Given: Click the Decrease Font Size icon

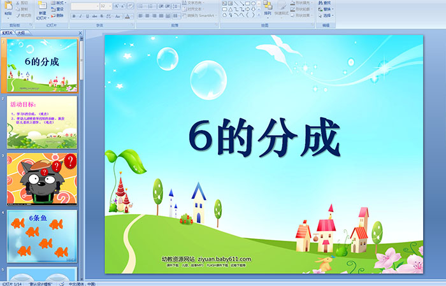Looking at the screenshot, I should point(123,6).
